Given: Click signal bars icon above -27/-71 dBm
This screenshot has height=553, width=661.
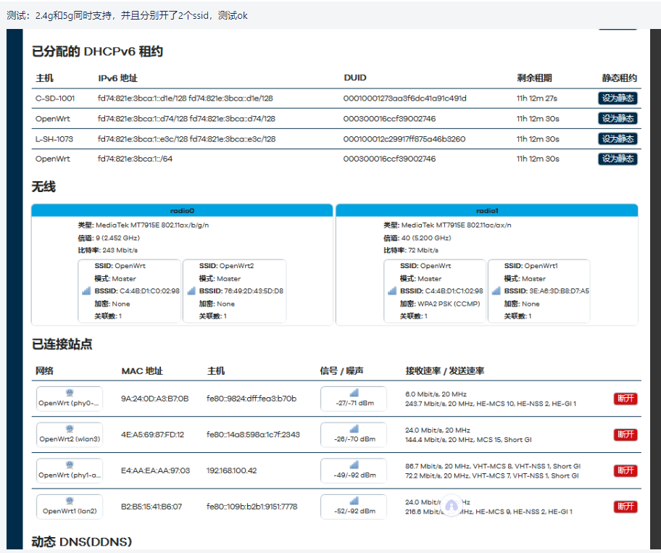Looking at the screenshot, I should click(354, 393).
